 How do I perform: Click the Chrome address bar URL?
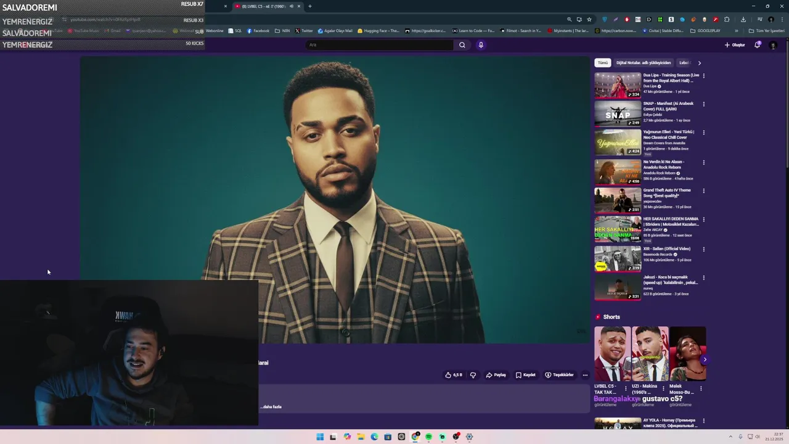[x=105, y=20]
